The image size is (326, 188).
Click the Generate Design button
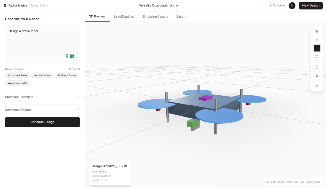click(x=42, y=122)
